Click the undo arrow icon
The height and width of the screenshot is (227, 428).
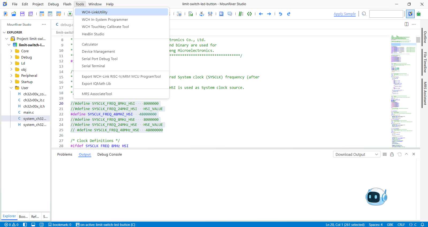280,14
